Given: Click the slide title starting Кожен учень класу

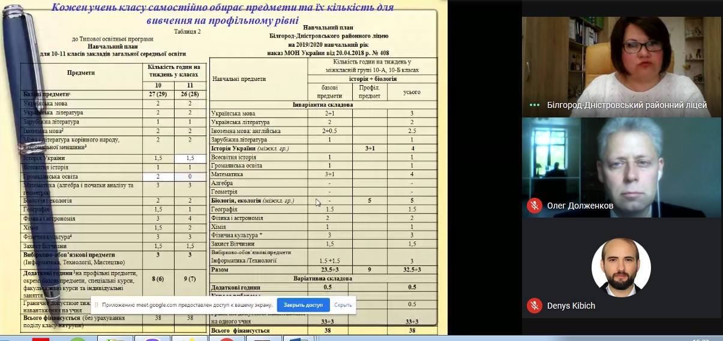Looking at the screenshot, I should 223,13.
